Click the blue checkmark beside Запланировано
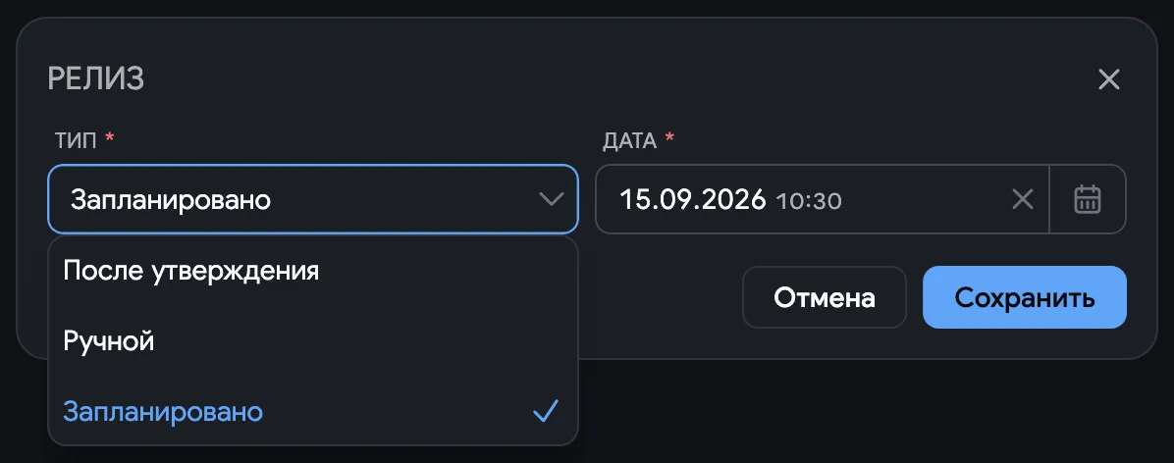The width and height of the screenshot is (1174, 463). click(x=545, y=411)
